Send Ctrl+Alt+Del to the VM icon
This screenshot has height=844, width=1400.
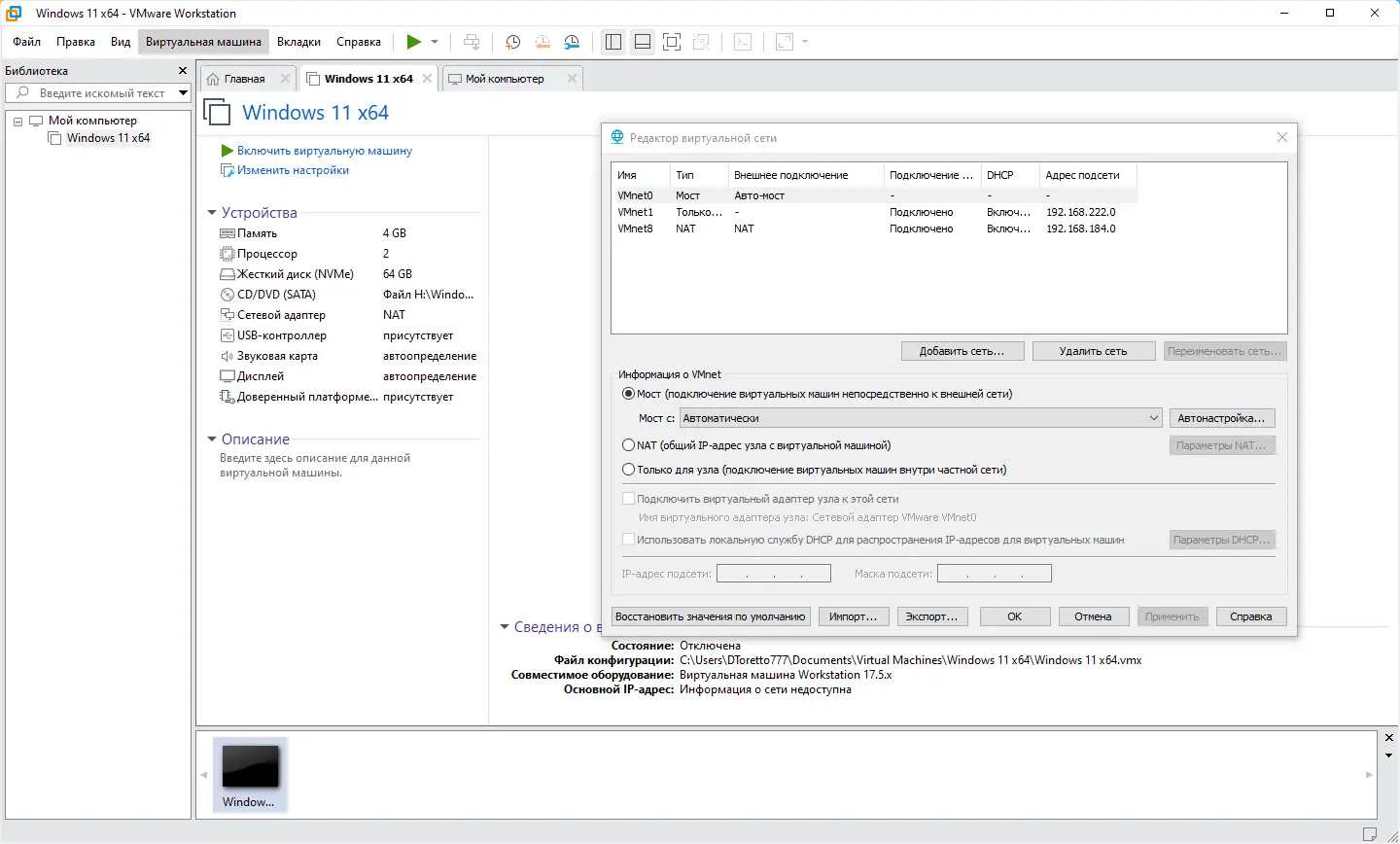click(472, 41)
